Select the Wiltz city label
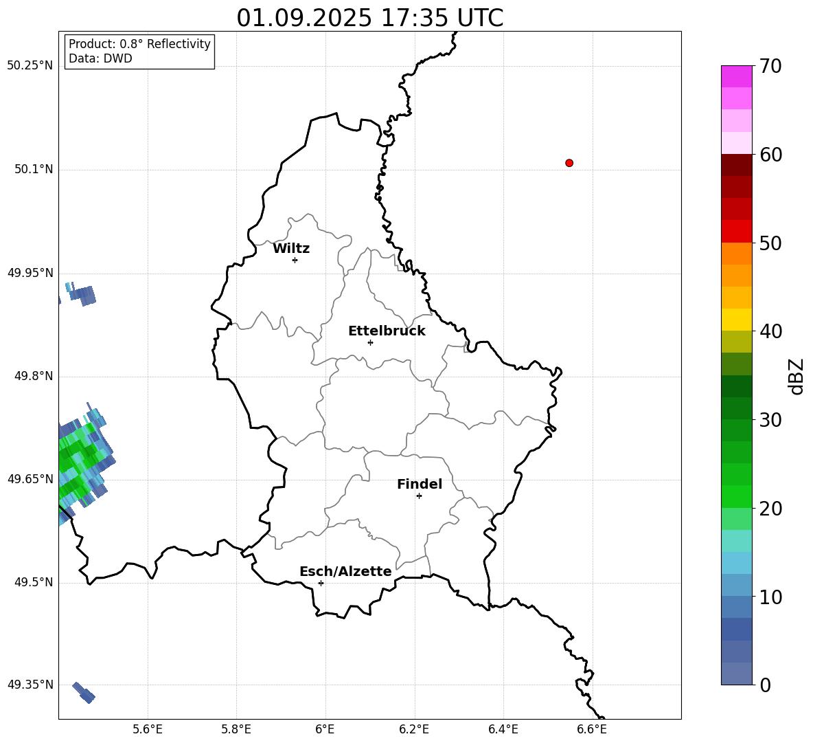Screen dimensions: 813x743 [x=291, y=249]
